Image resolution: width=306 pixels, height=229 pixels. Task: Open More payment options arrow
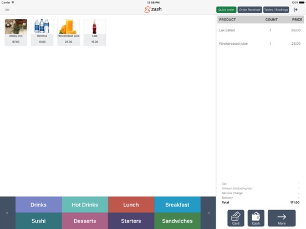tap(282, 218)
